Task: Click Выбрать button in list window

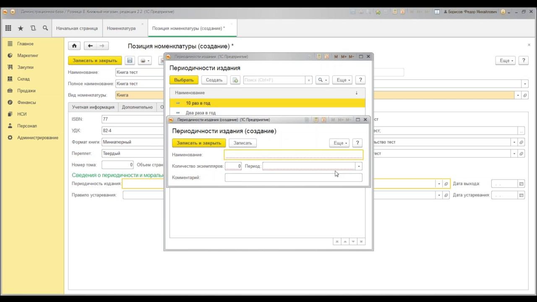Action: (x=184, y=80)
